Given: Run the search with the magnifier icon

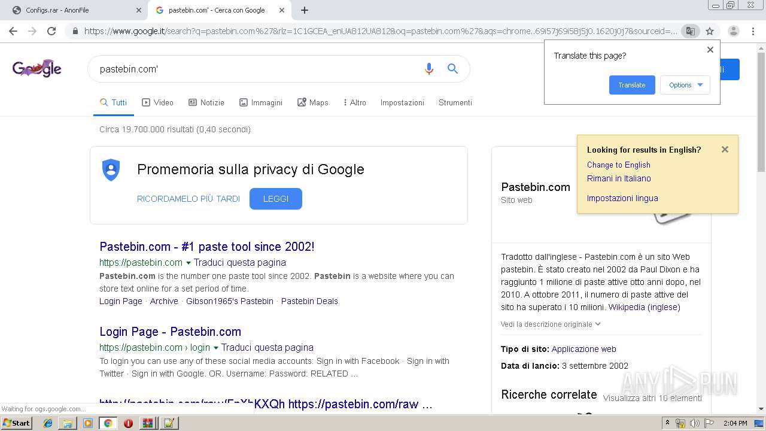Looking at the screenshot, I should [x=453, y=69].
